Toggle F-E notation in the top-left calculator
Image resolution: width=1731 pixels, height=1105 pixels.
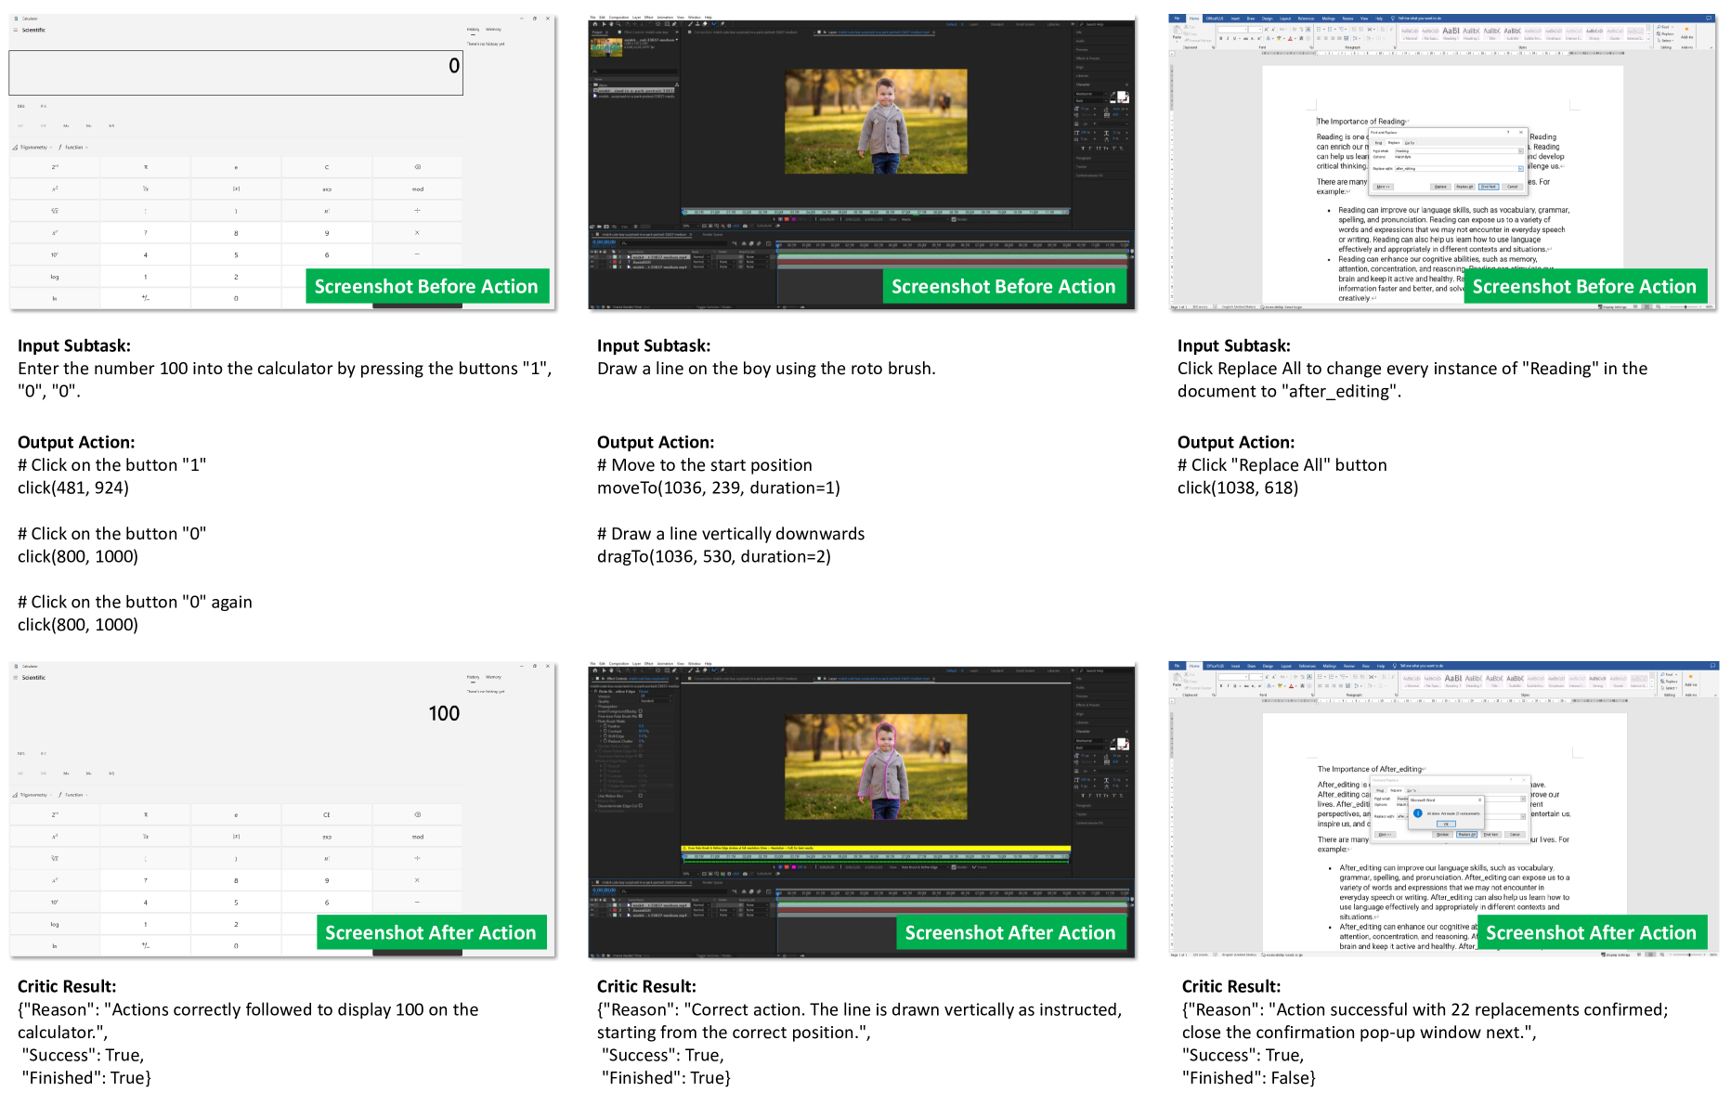(x=43, y=106)
